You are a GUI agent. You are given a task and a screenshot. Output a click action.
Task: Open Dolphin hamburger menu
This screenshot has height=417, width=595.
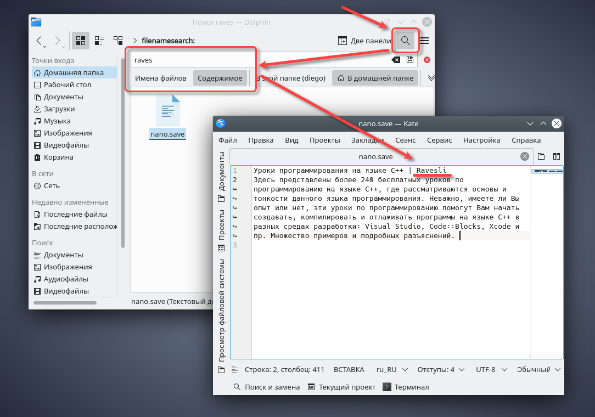[424, 41]
